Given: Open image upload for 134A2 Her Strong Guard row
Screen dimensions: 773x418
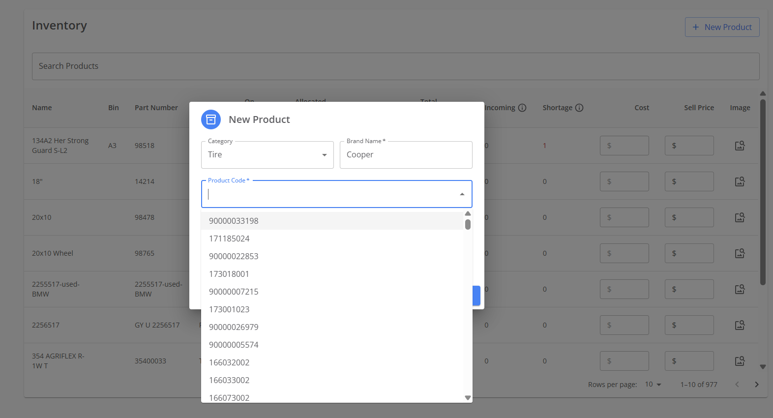Looking at the screenshot, I should coord(740,146).
